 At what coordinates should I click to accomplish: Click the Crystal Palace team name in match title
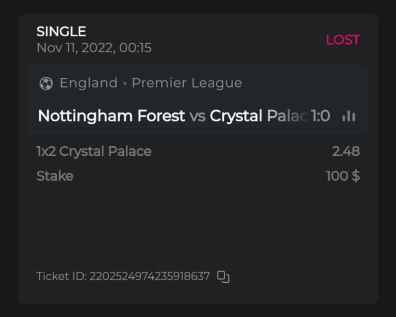coord(258,116)
